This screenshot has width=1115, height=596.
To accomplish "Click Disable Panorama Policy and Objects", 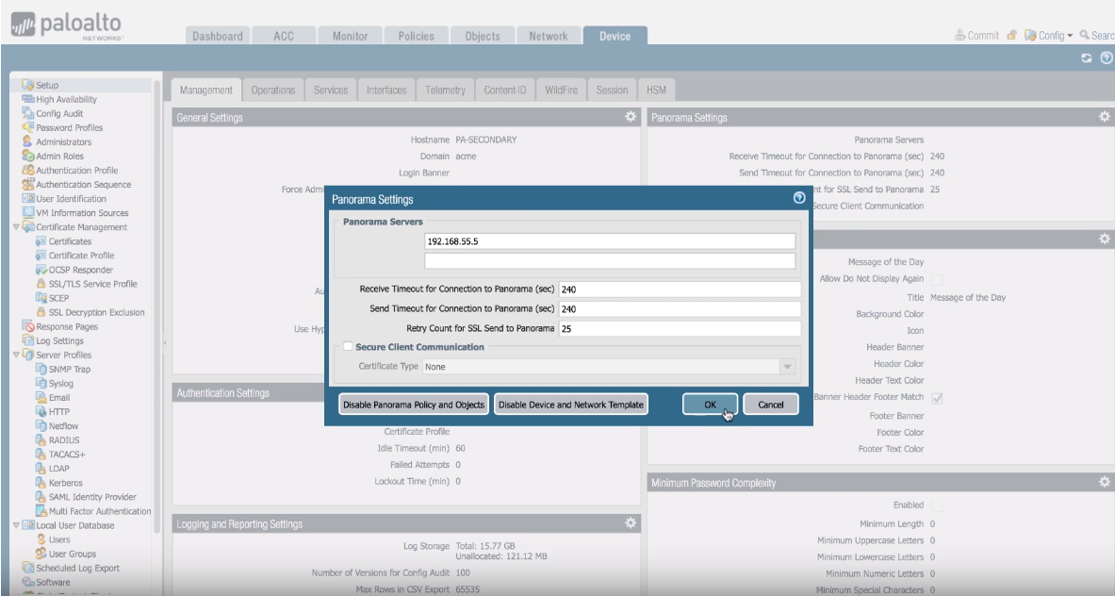I will point(413,405).
